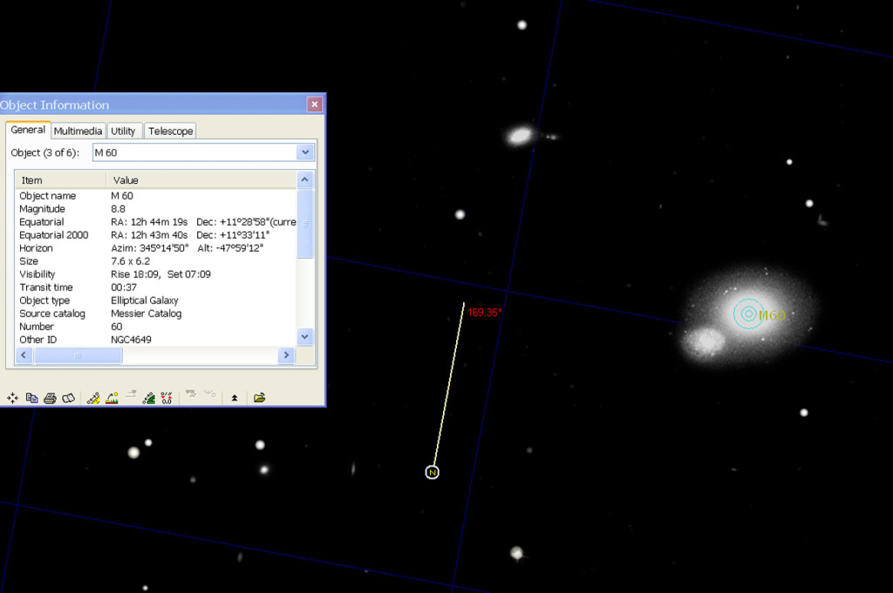
Task: Click the M60 galaxy marker in sky chart
Action: [747, 314]
